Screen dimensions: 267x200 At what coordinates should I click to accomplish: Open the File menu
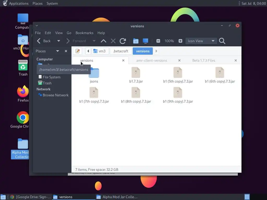tap(38, 33)
